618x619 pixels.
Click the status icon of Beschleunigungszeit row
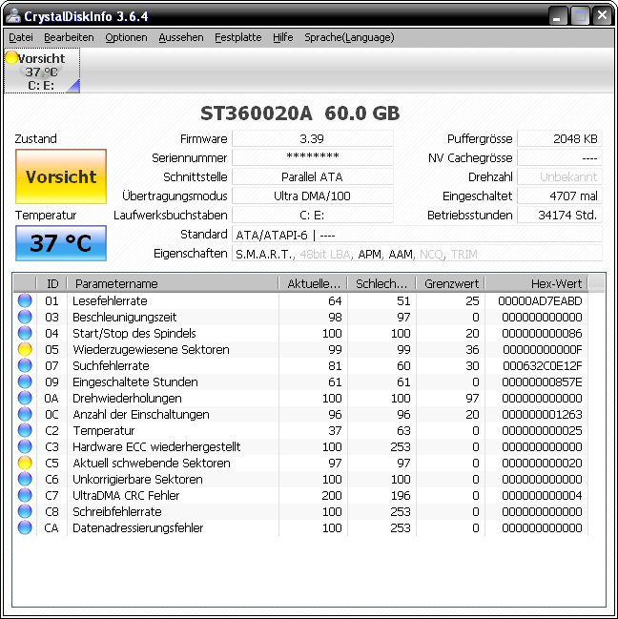tap(25, 317)
